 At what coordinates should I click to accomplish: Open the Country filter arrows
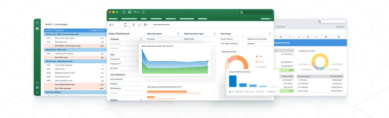click(x=141, y=100)
